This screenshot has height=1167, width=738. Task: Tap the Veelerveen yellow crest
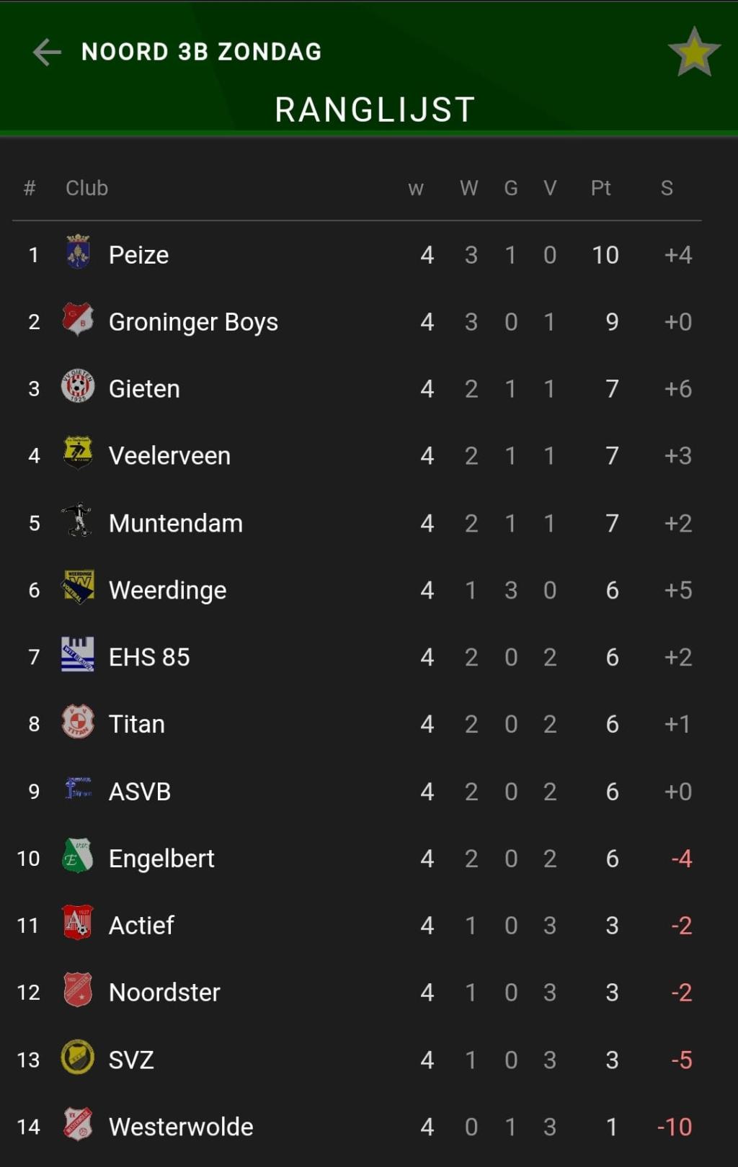point(78,452)
